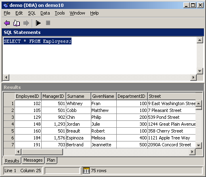Image resolution: width=206 pixels, height=177 pixels.
Task: Click the Jordan surname cell
Action: tap(78, 124)
